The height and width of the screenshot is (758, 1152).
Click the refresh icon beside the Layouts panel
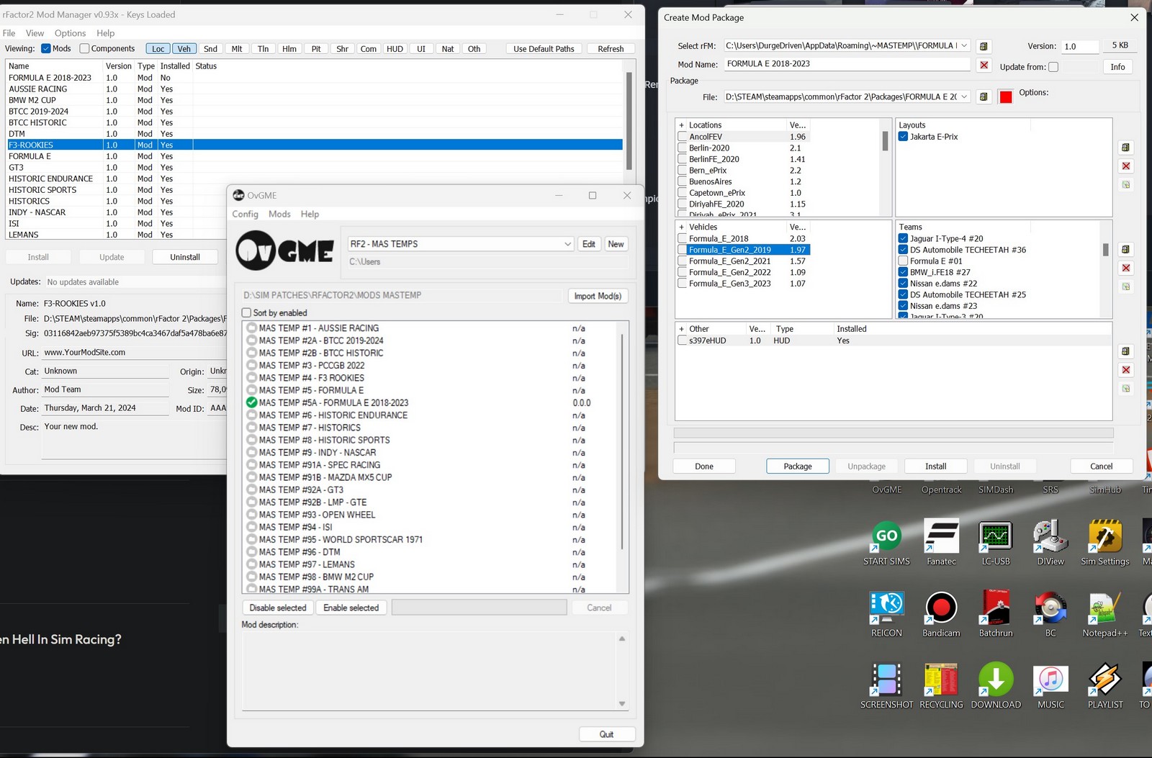[x=1125, y=185]
